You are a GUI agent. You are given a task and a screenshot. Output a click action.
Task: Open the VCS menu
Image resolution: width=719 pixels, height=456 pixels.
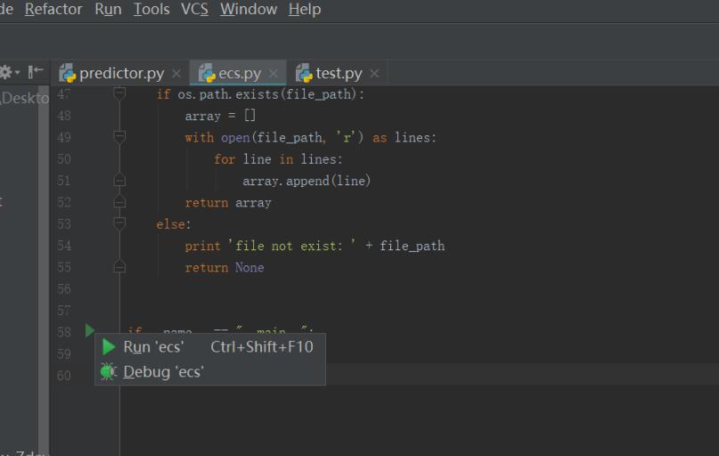194,10
